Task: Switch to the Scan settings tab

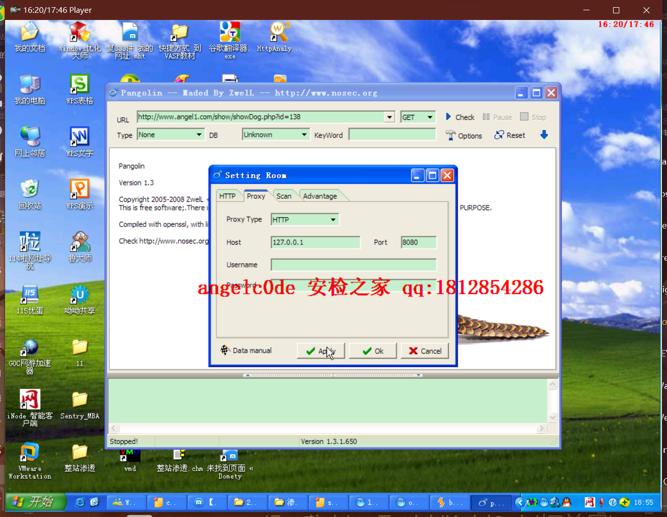Action: (284, 196)
